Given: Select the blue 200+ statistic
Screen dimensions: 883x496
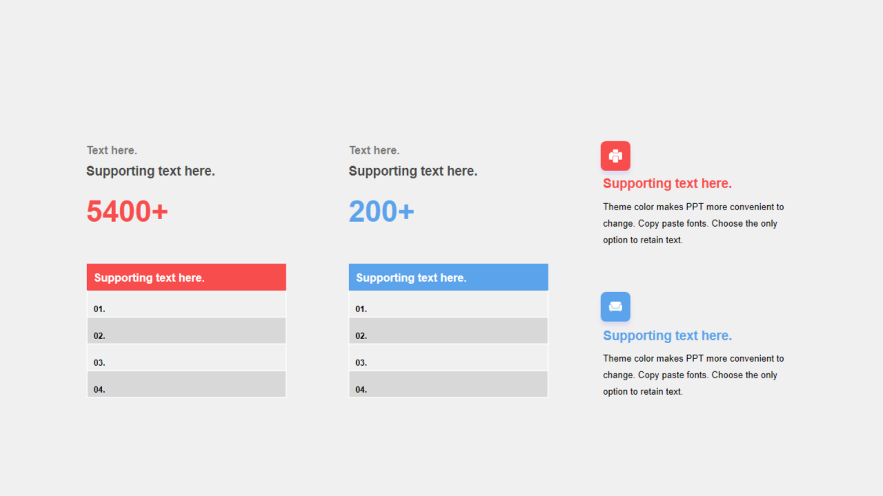Looking at the screenshot, I should point(381,211).
